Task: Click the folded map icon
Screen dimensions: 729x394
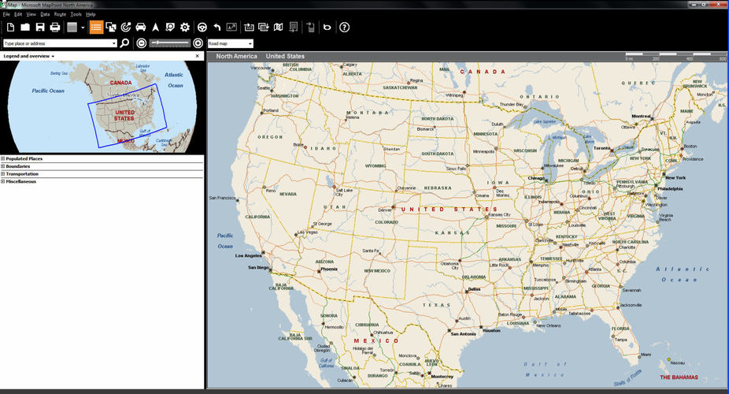Action: tap(279, 28)
